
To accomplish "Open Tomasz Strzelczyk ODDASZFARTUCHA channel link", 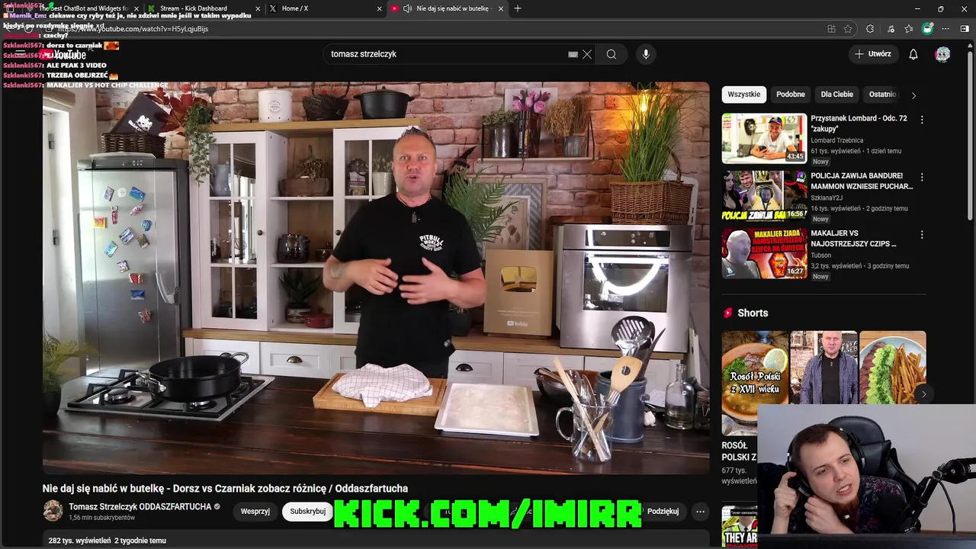I will coord(140,506).
